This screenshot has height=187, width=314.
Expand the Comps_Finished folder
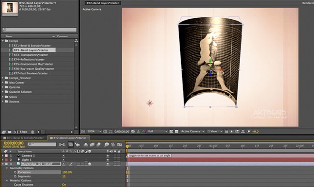click(3, 78)
